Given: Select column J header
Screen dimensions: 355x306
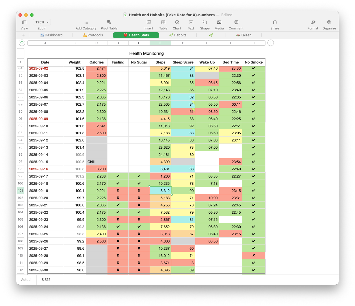Looking at the screenshot, I should (254, 43).
